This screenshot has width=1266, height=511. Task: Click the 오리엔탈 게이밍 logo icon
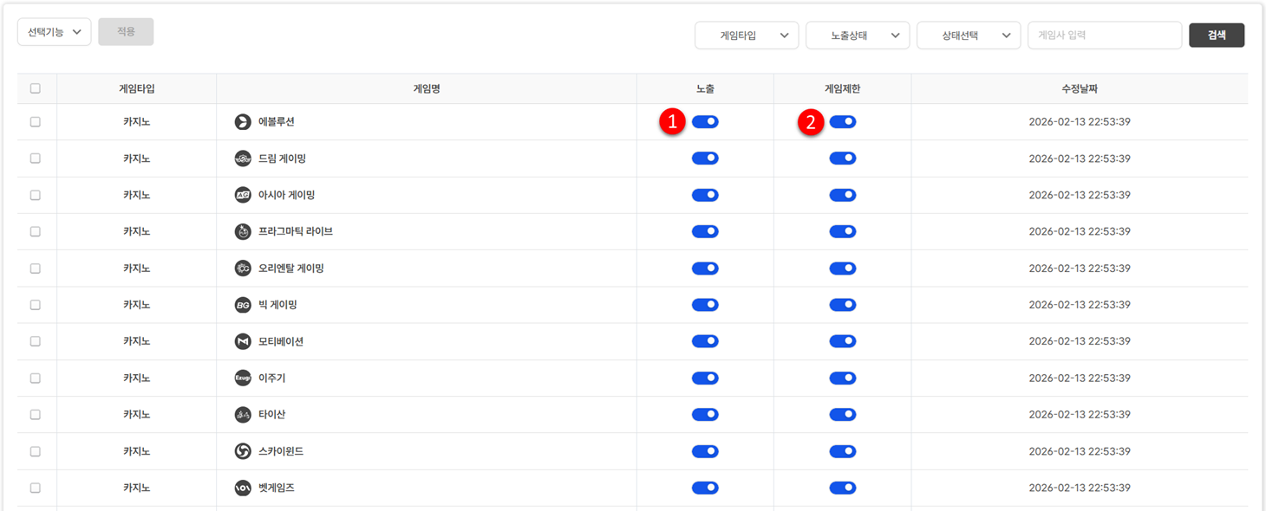coord(243,268)
